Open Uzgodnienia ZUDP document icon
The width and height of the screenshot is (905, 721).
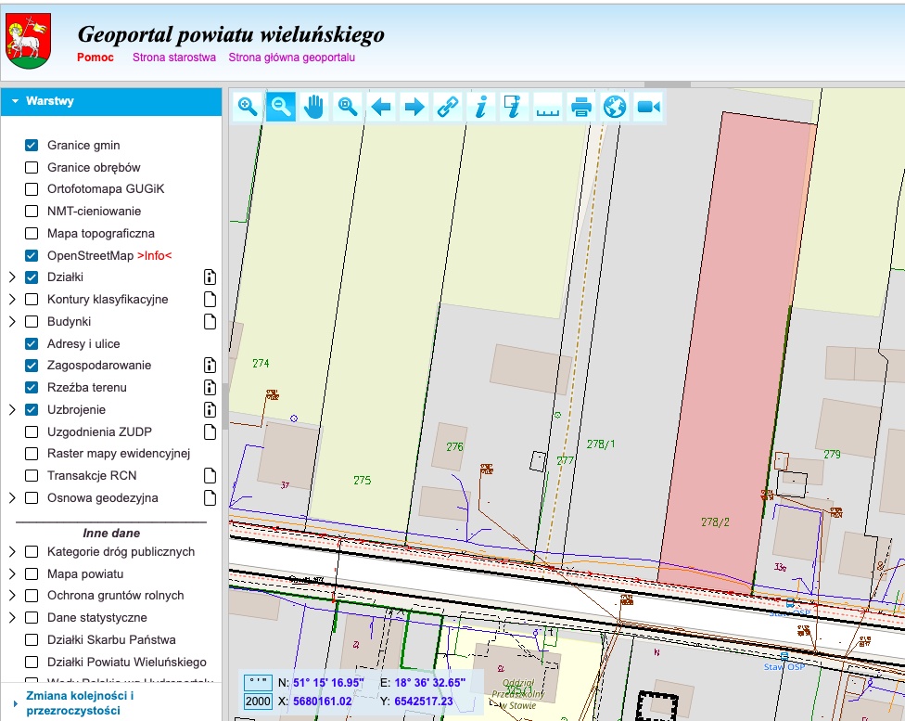210,431
